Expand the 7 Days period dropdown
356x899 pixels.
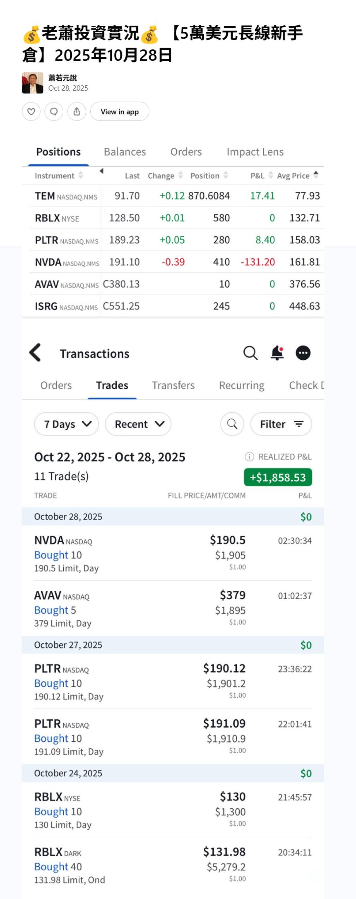click(66, 424)
